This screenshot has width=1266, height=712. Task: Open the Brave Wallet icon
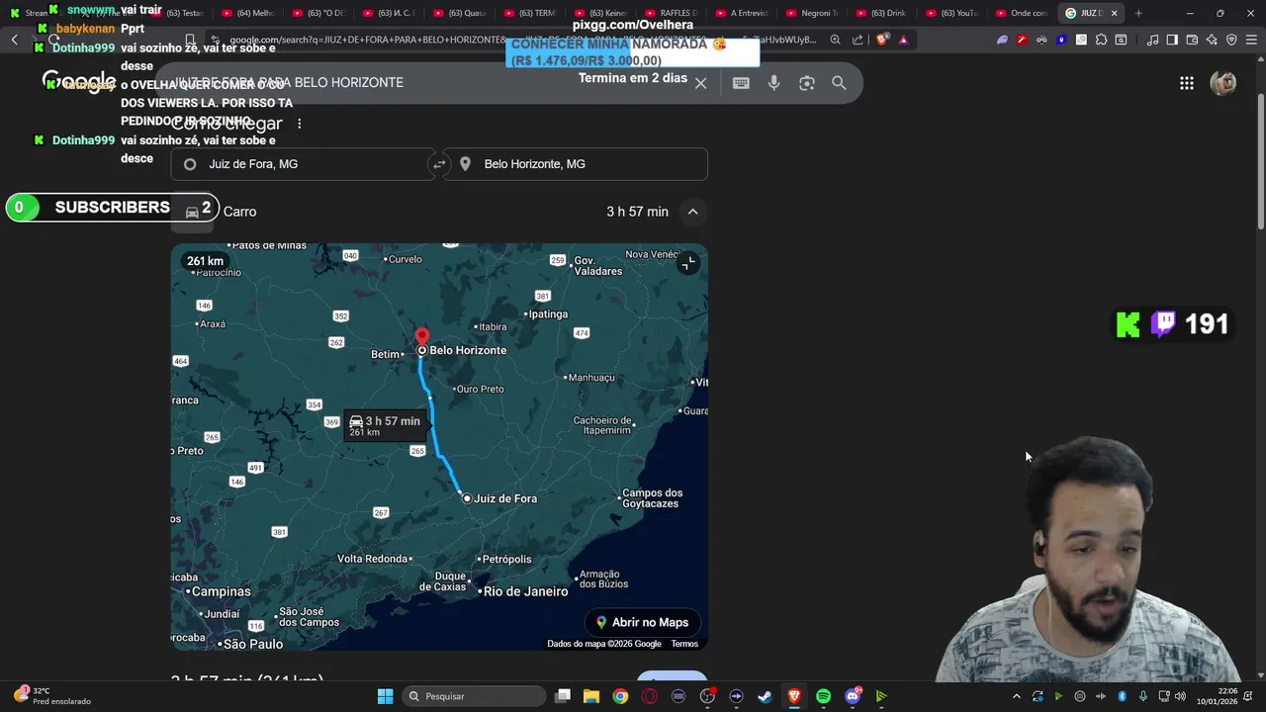1192,40
